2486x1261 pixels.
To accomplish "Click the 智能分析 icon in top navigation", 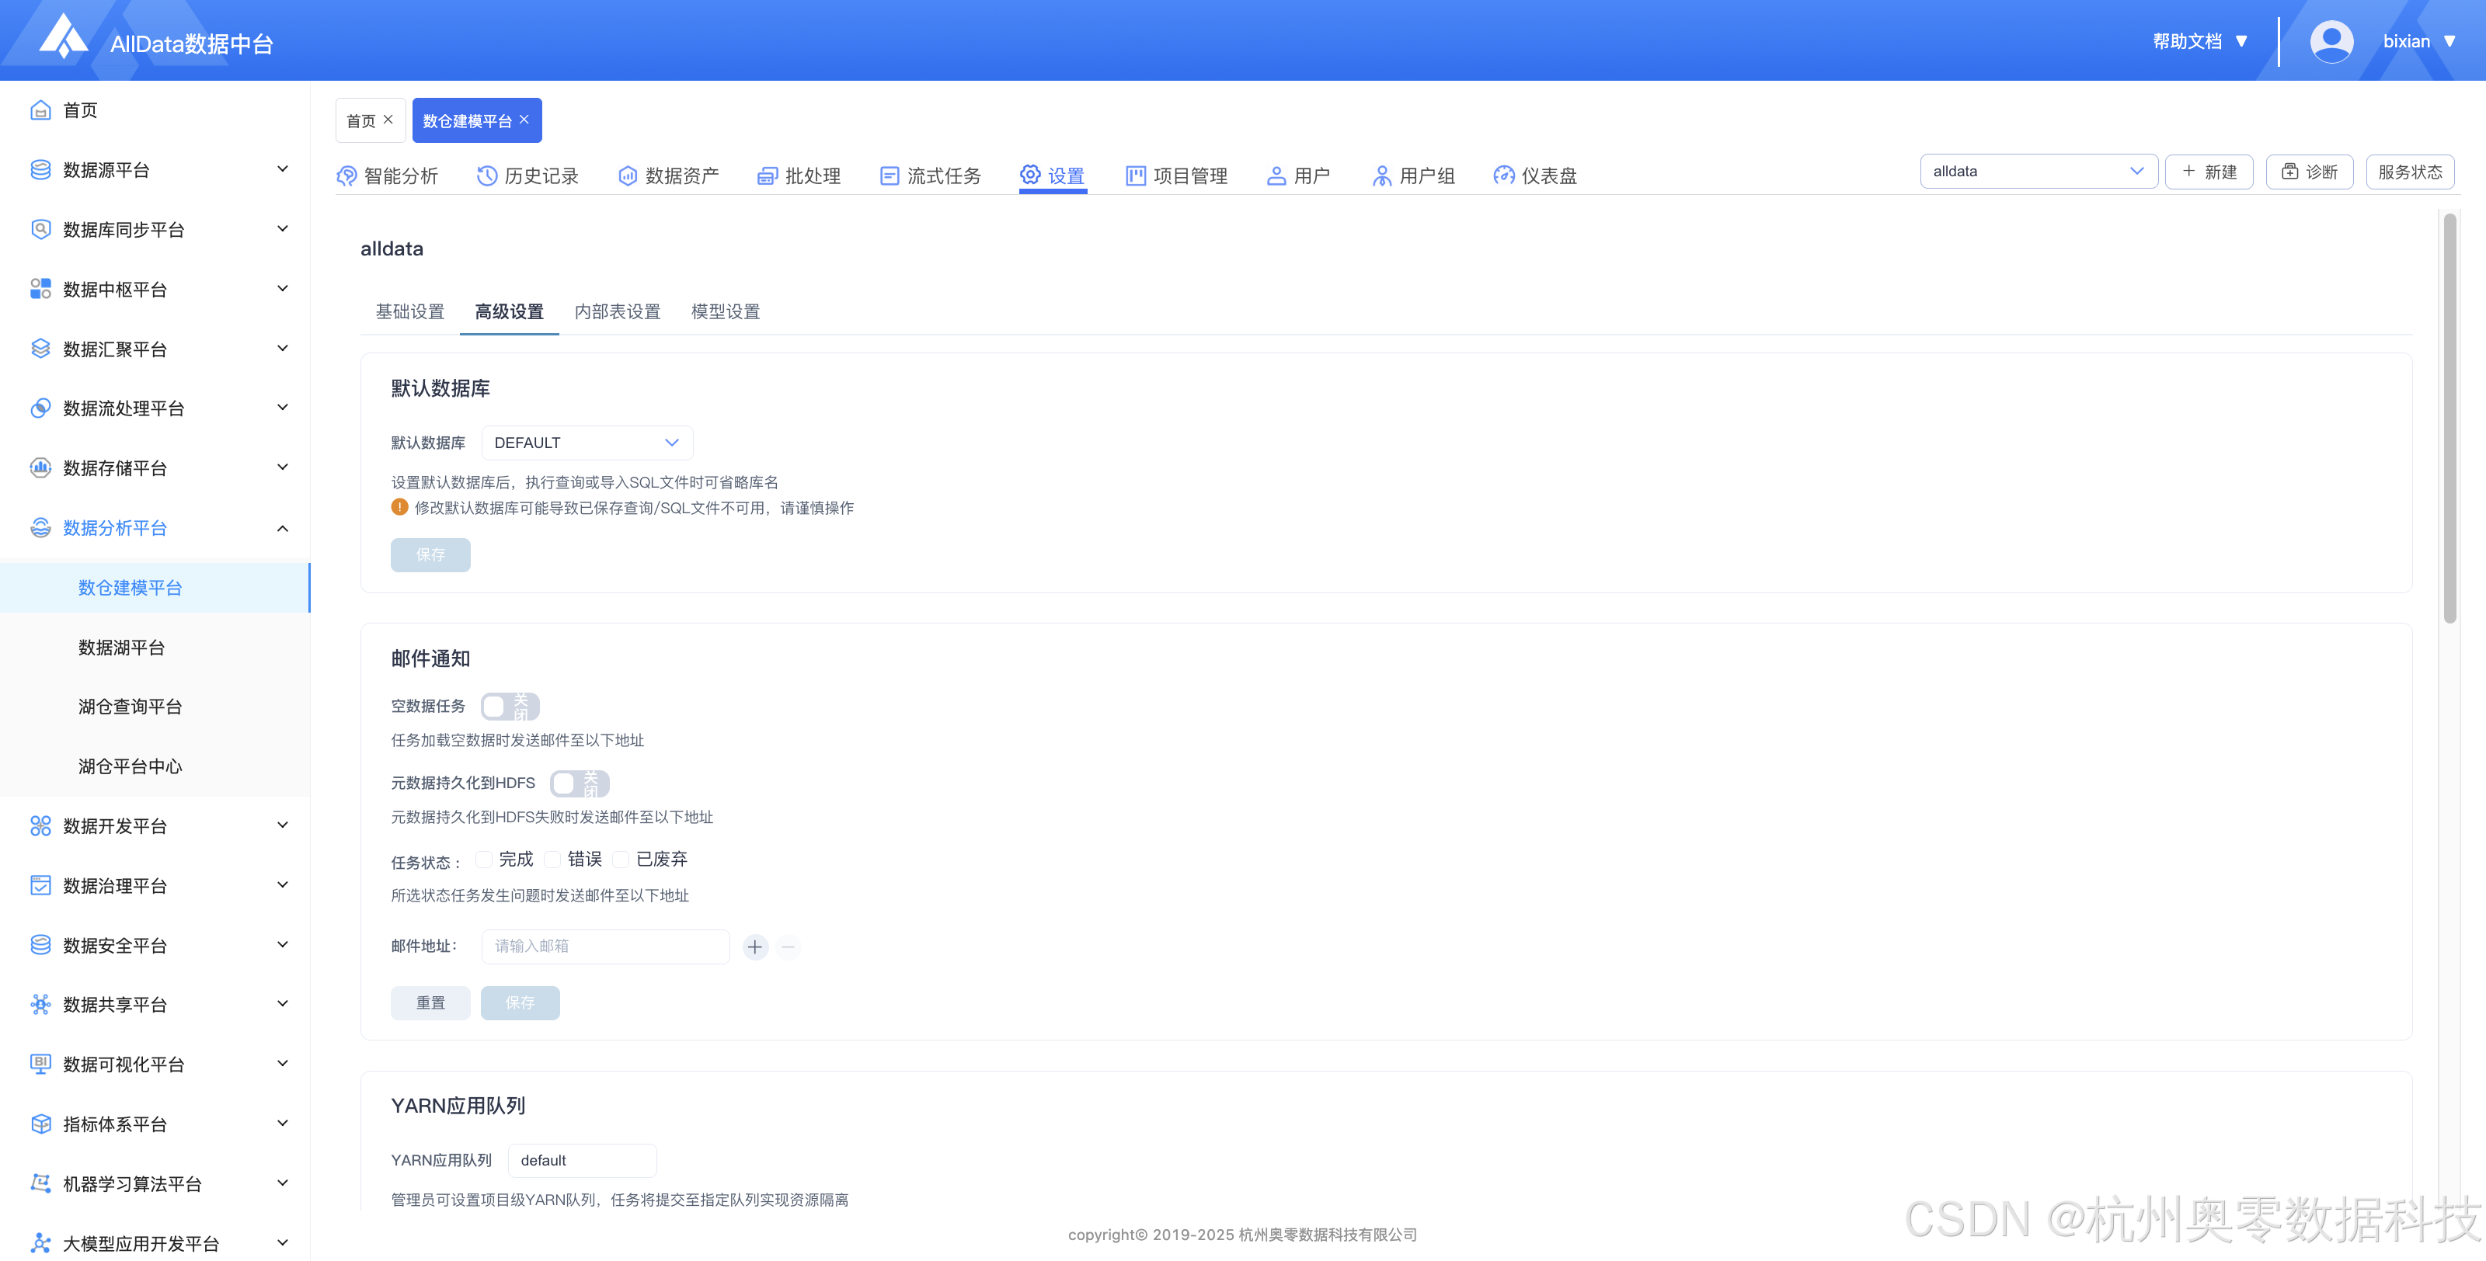I will coord(346,175).
